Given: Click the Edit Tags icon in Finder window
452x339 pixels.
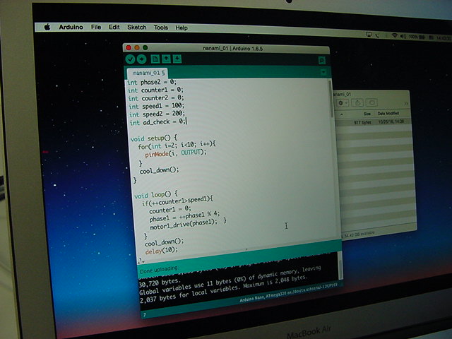Looking at the screenshot, I should coord(372,102).
